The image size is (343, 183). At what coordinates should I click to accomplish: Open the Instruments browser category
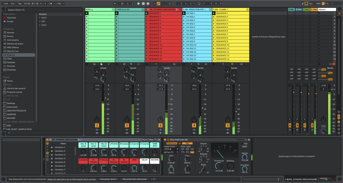click(x=13, y=40)
